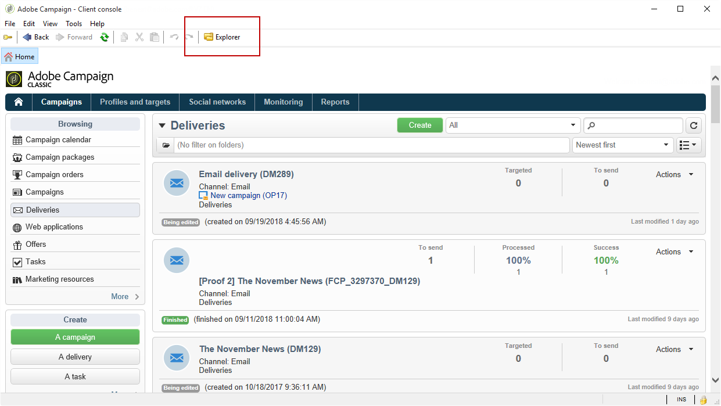Click the green Create button
721x406 pixels.
(x=420, y=125)
